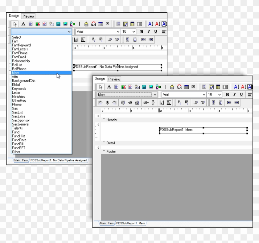Toggle Italic in the Mem window
259x243 pixels.
coord(234,94)
